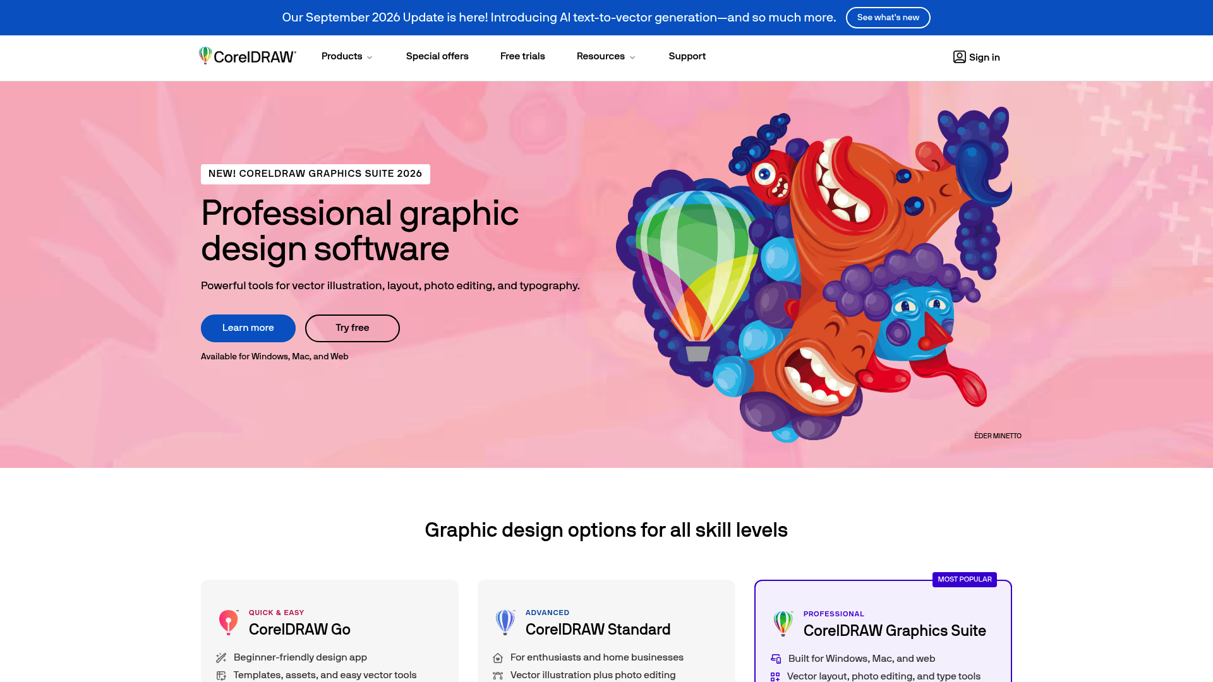Screen dimensions: 1213x682
Task: Select the CorelDRAW Go card title
Action: [299, 630]
